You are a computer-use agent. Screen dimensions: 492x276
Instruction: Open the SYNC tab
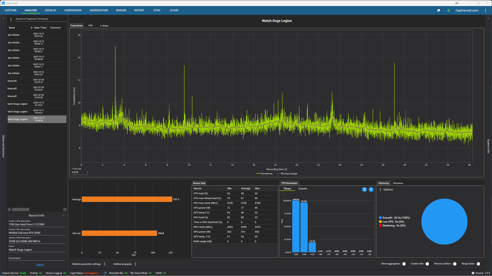click(x=157, y=10)
